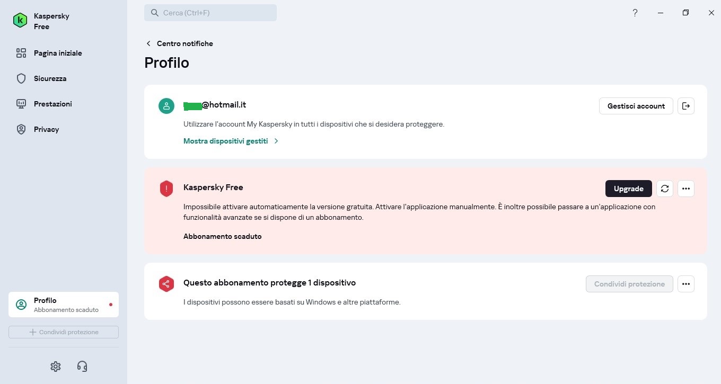
Task: Click Gestisci account button
Action: [636, 106]
